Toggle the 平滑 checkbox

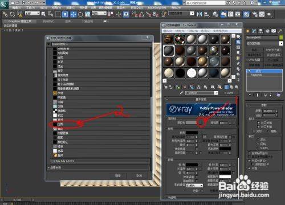point(250,168)
